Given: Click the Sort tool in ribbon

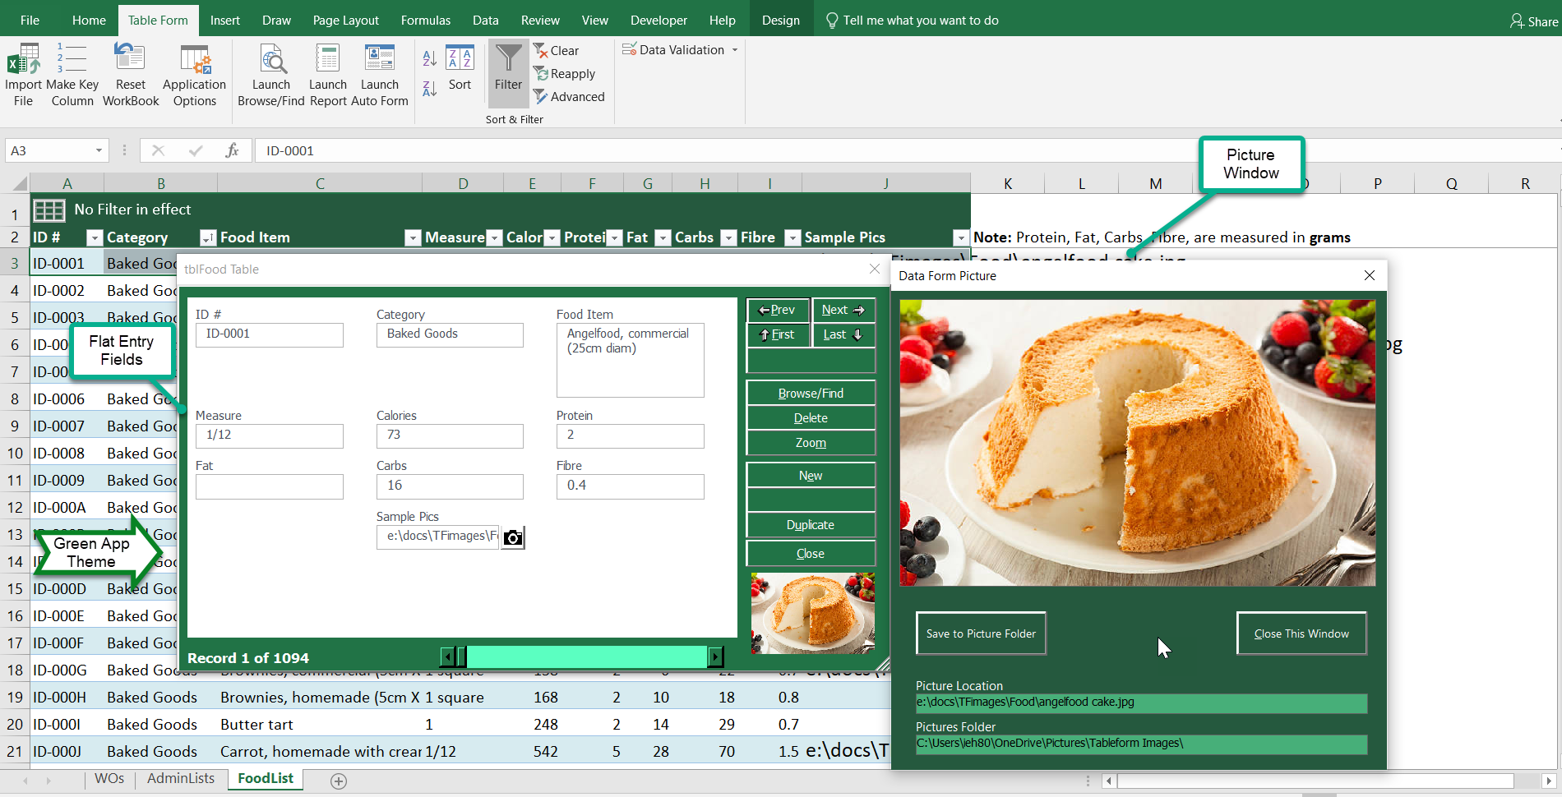Looking at the screenshot, I should pos(460,74).
